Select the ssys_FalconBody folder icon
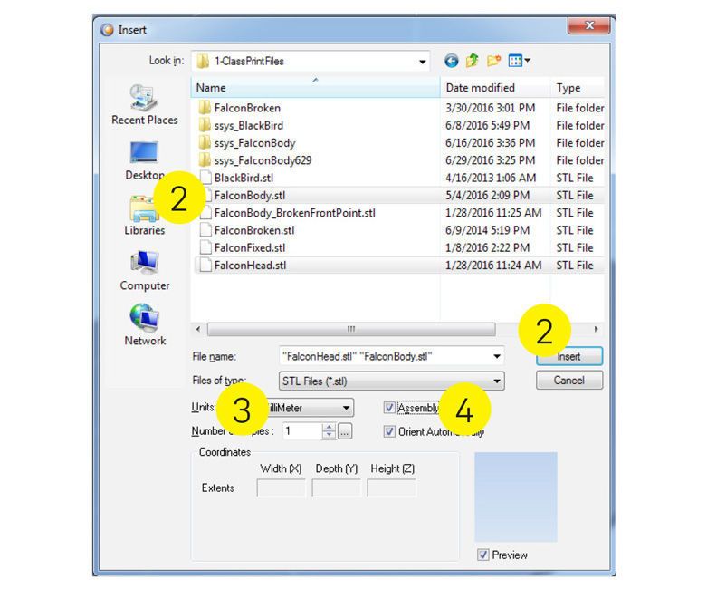707x589 pixels. click(x=205, y=143)
